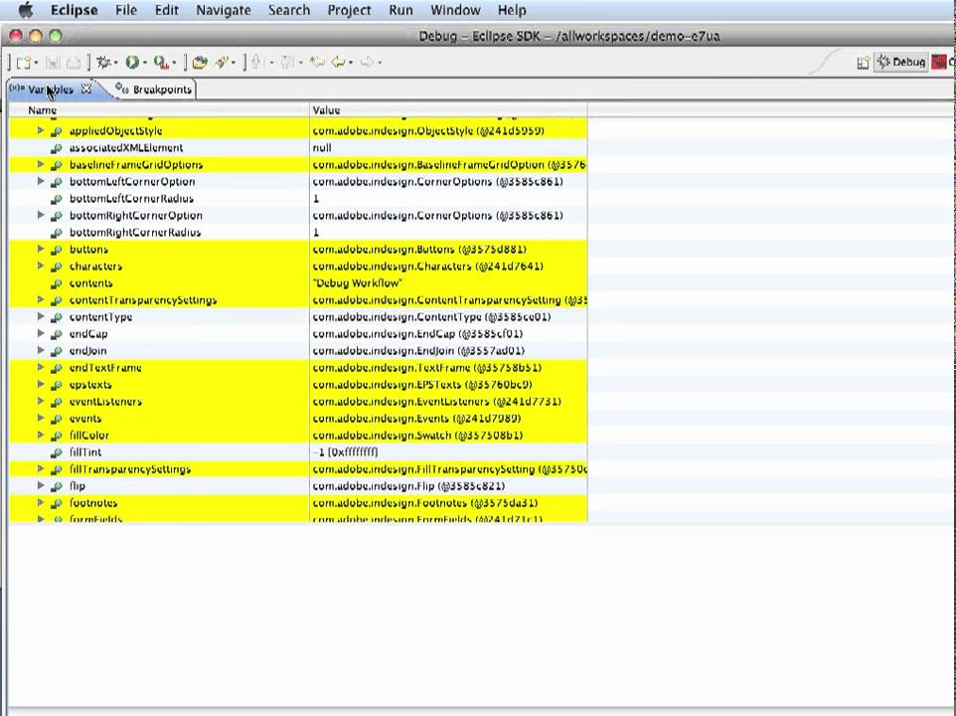The width and height of the screenshot is (956, 716).
Task: Click the red perspective icon beside Debug
Action: pos(939,63)
